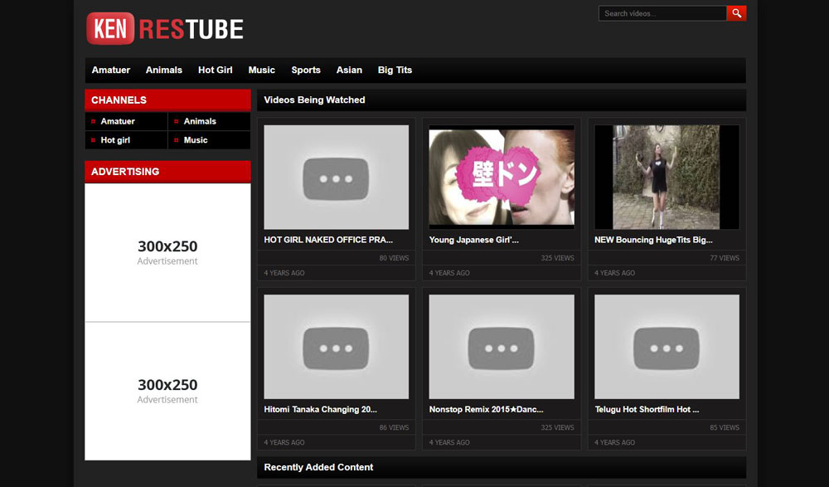829x487 pixels.
Task: Open the Animals navigation menu item
Action: (x=164, y=70)
